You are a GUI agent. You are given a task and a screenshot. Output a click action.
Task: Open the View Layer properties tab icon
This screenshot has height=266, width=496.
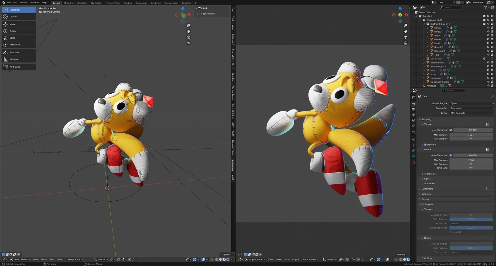click(413, 115)
